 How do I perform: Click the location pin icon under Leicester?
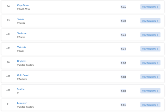18,107
